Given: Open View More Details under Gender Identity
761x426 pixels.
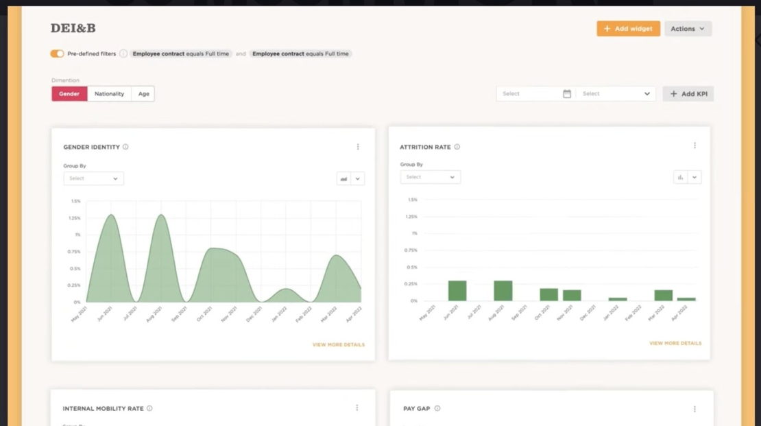Looking at the screenshot, I should point(339,344).
